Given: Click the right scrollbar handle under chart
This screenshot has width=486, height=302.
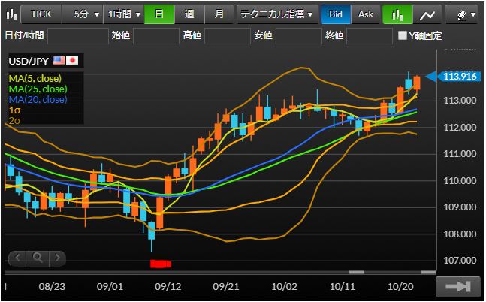Looking at the screenshot, I should pyautogui.click(x=428, y=273).
